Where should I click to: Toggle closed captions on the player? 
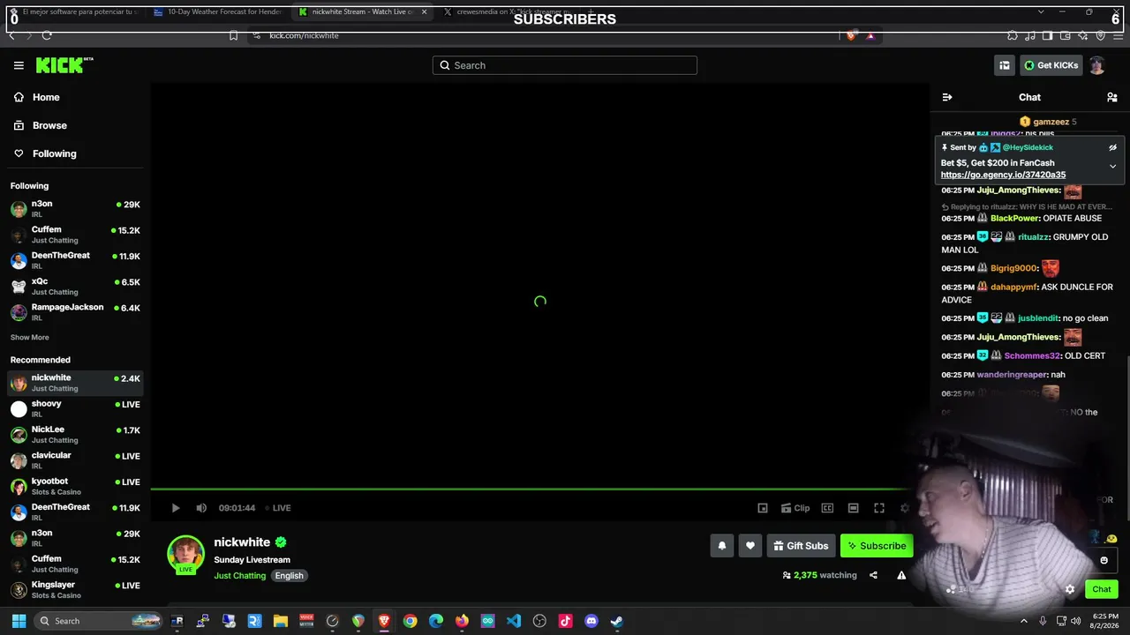[827, 508]
